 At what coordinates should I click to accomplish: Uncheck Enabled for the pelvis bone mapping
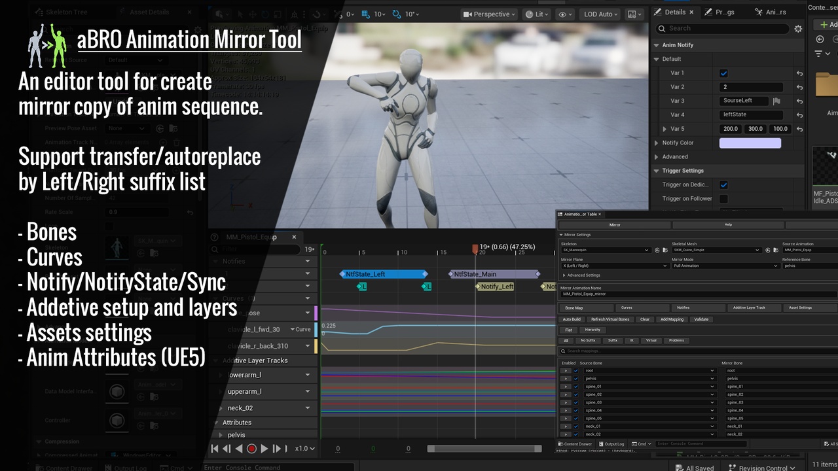tap(576, 379)
